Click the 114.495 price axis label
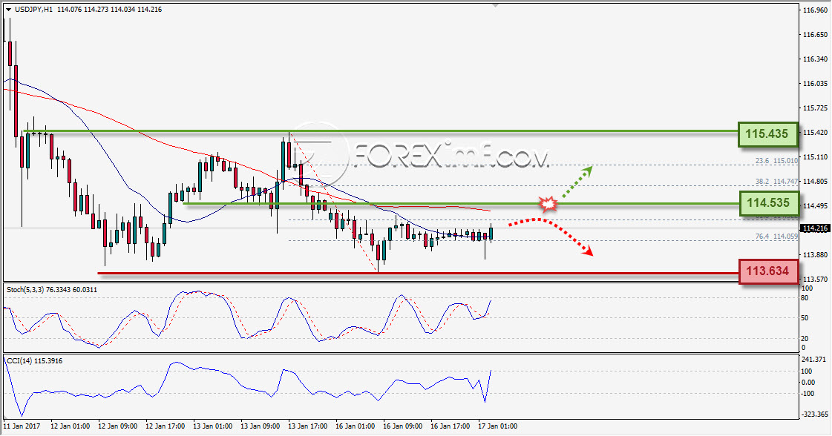 816,205
